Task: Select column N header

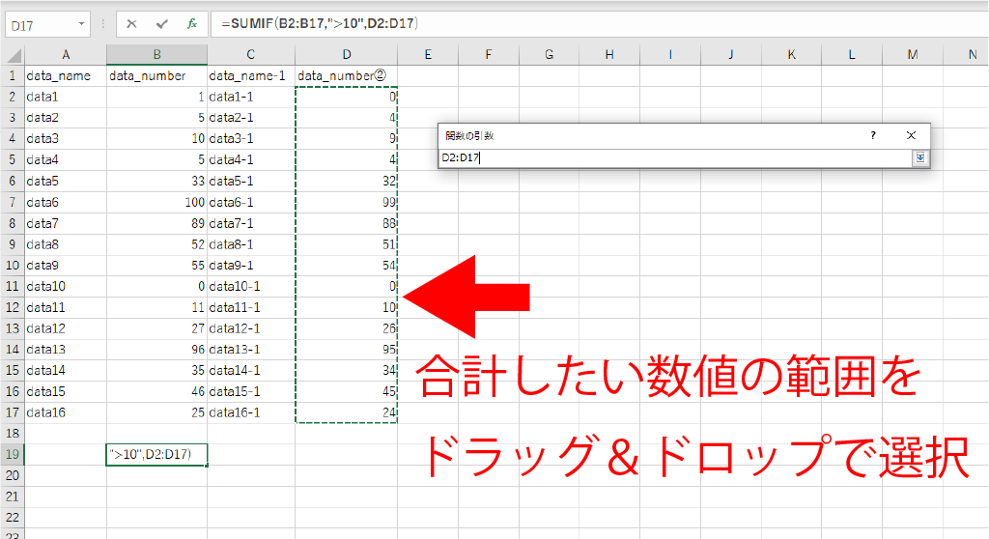Action: pos(971,55)
